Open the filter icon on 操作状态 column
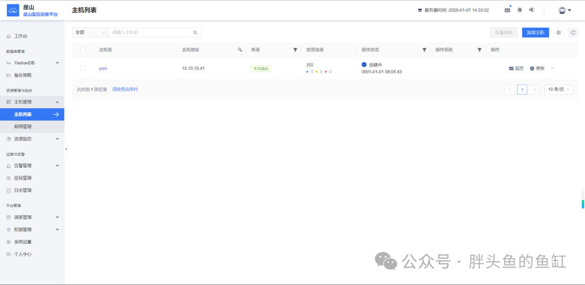This screenshot has width=585, height=285. (x=424, y=50)
